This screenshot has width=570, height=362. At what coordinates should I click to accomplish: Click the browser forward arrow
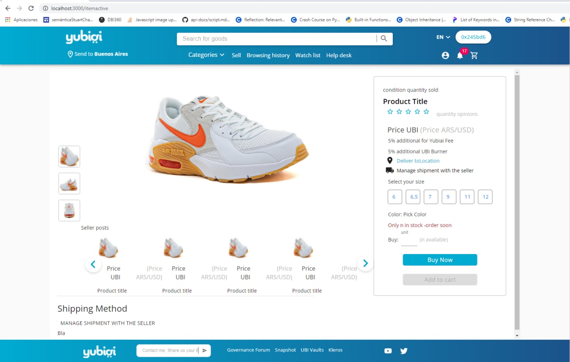[x=19, y=8]
